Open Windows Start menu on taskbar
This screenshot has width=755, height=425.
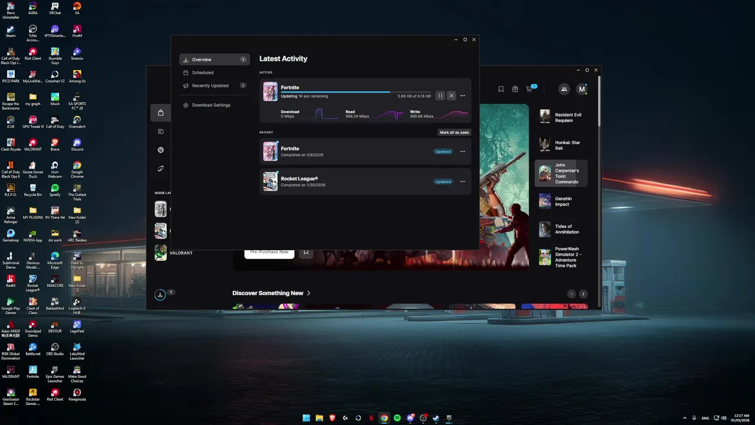[x=306, y=418]
